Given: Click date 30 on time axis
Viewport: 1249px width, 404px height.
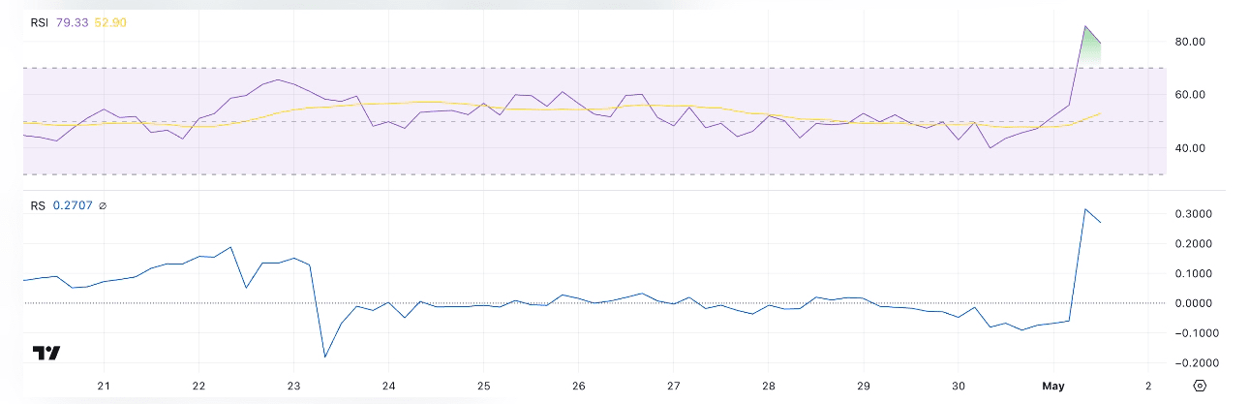Looking at the screenshot, I should [959, 386].
